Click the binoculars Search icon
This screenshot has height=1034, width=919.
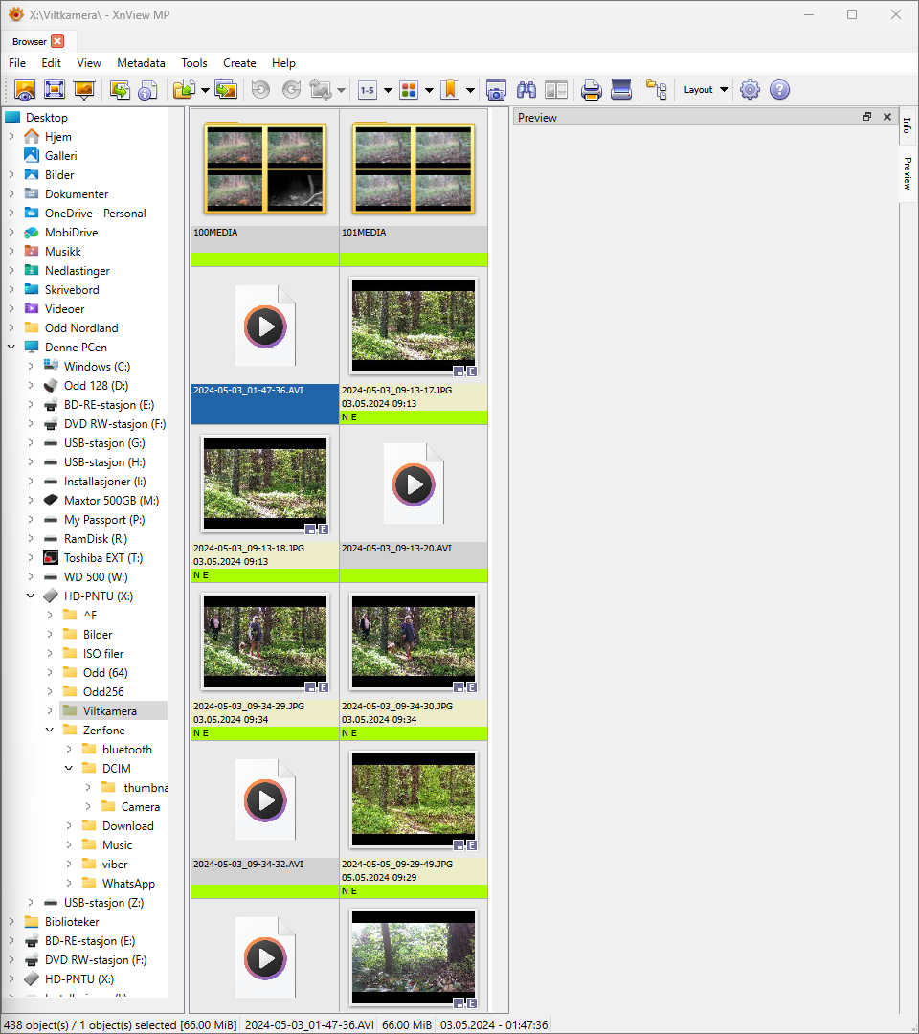coord(527,90)
